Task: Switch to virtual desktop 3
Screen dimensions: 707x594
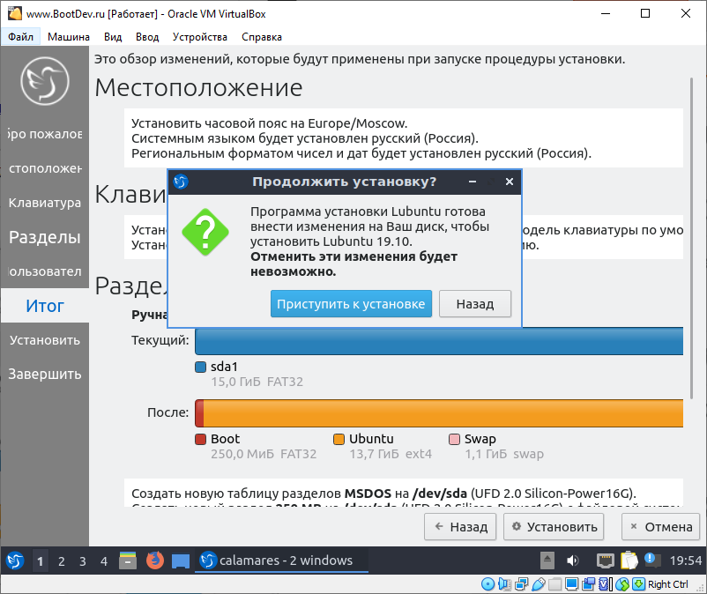Action: pos(83,561)
